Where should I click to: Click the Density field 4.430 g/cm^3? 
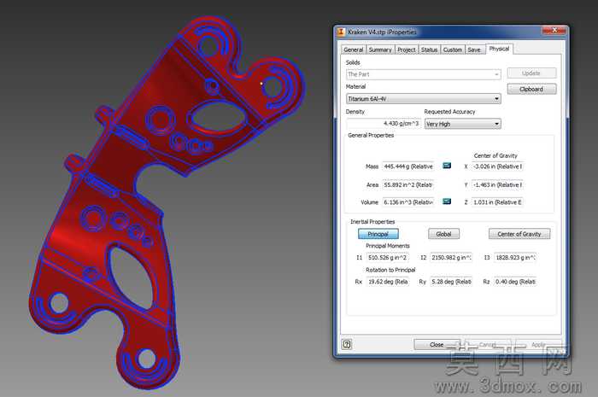[384, 124]
